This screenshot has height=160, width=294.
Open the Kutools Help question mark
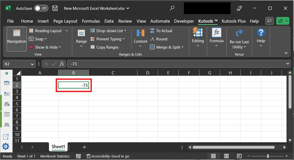[x=261, y=37]
